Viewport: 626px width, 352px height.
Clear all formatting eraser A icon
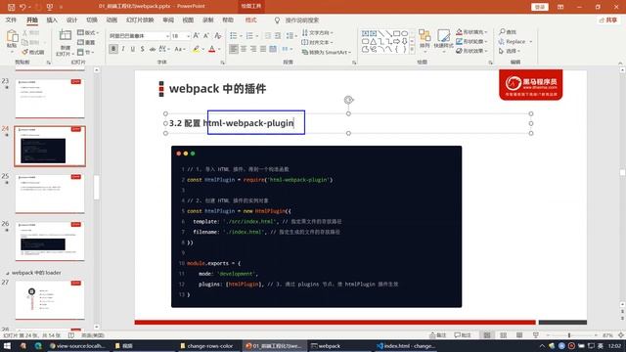click(217, 36)
